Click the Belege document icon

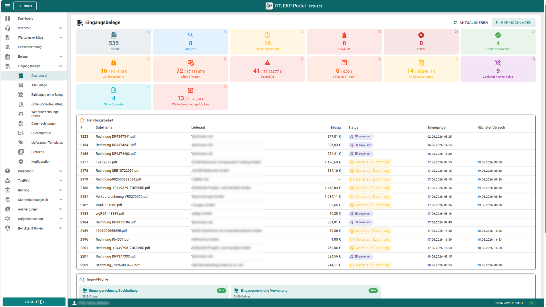8,56
